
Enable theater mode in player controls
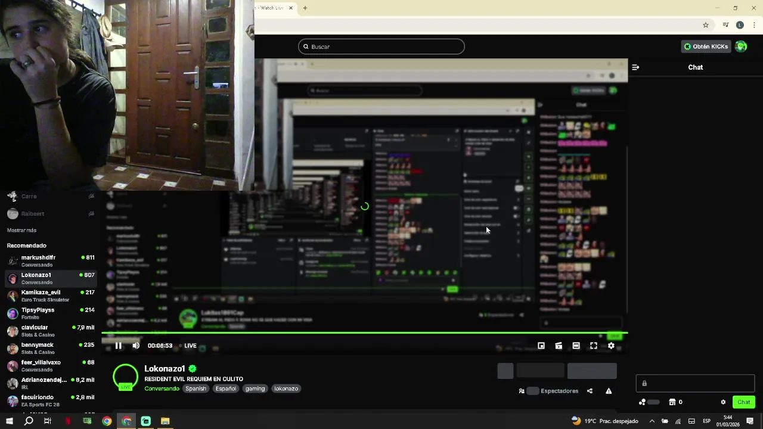[576, 346]
